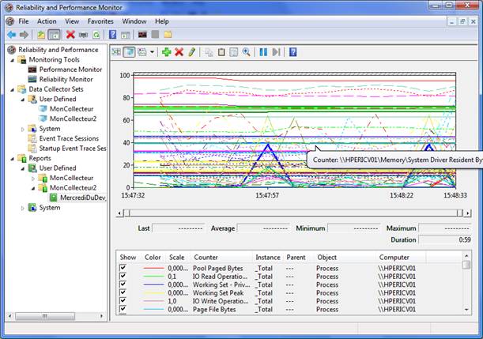The height and width of the screenshot is (339, 483).
Task: Click the green plus Add Counters icon
Action: click(x=167, y=52)
